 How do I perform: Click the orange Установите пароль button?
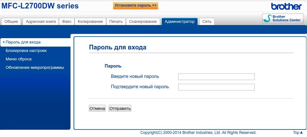pyautogui.click(x=136, y=6)
